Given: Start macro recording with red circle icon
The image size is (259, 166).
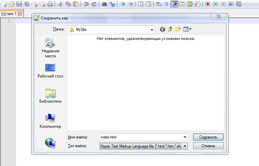Looking at the screenshot, I should [208, 4].
